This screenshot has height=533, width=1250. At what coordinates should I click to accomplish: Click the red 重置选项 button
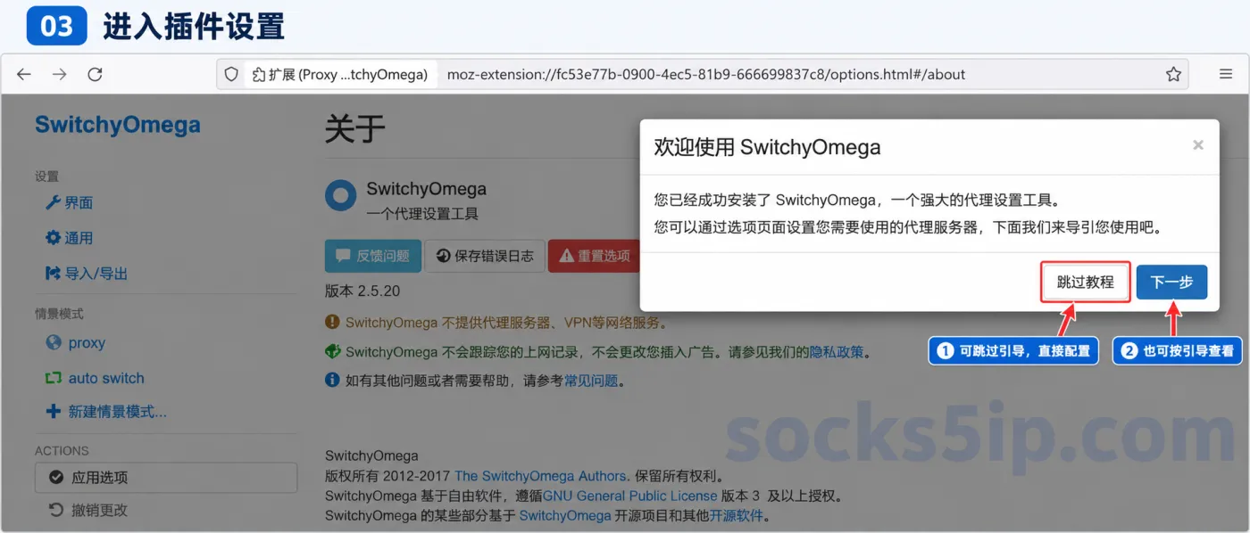tap(594, 256)
